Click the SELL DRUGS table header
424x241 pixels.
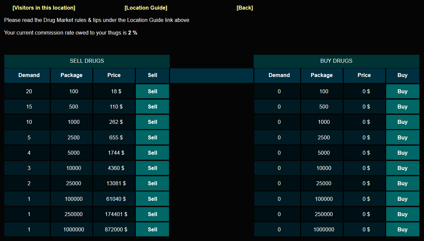pyautogui.click(x=87, y=61)
